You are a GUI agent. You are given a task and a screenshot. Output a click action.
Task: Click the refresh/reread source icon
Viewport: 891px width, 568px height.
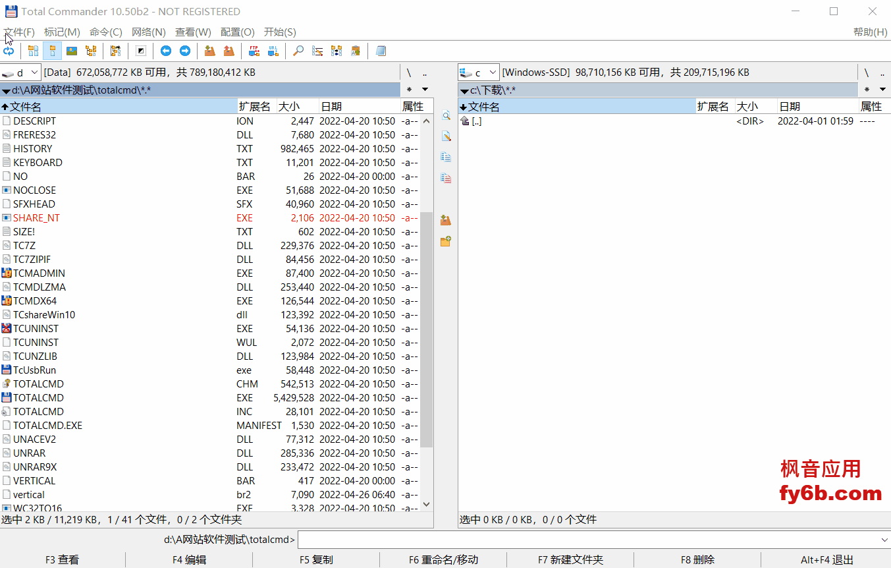point(9,51)
